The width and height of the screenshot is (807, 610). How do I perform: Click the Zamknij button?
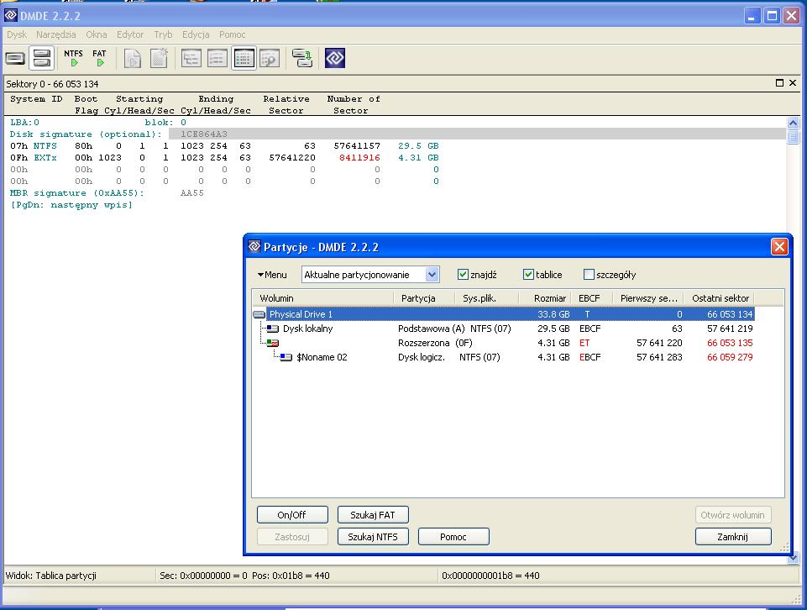[x=733, y=536]
